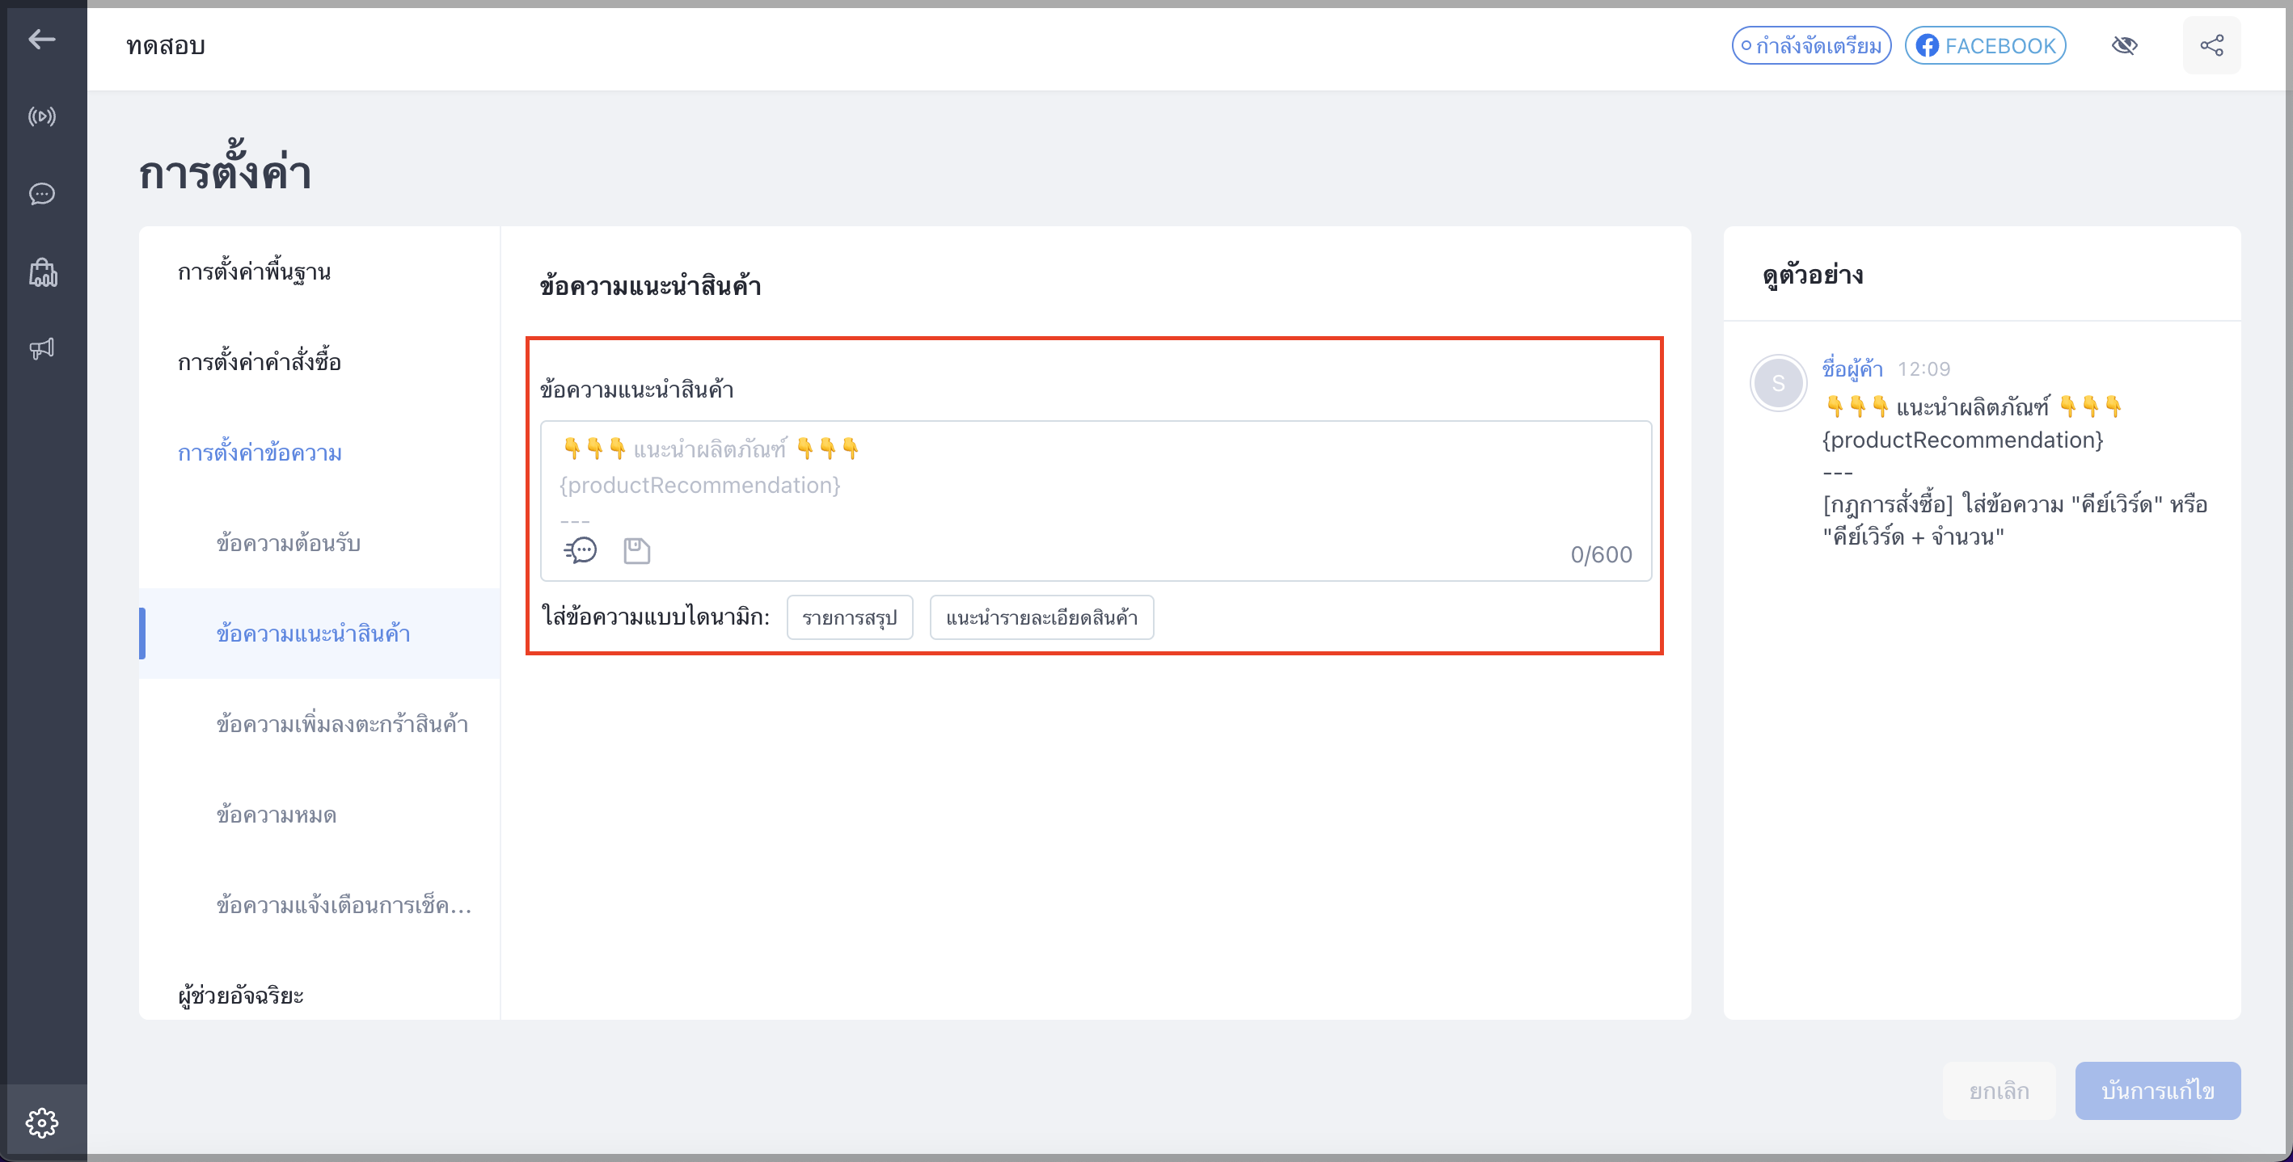Image resolution: width=2293 pixels, height=1162 pixels.
Task: Open ข้อความต้อนรับ submenu item
Action: point(289,544)
